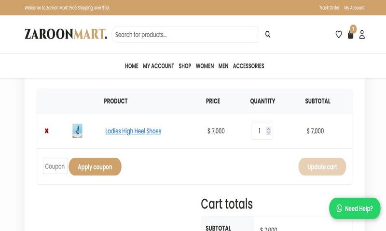This screenshot has width=386, height=231.
Task: Click the My Account link in top bar
Action: pos(354,8)
